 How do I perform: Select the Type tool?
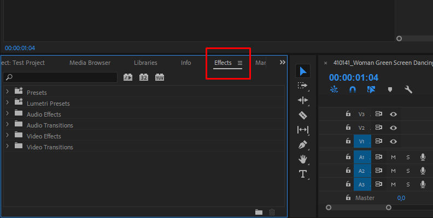pyautogui.click(x=303, y=174)
